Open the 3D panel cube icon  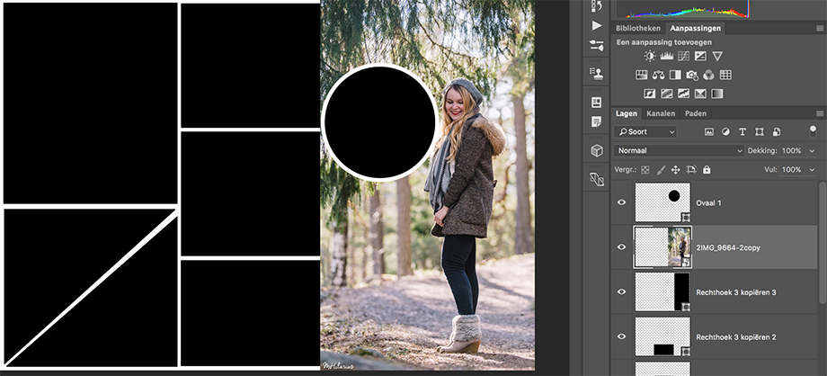(597, 151)
